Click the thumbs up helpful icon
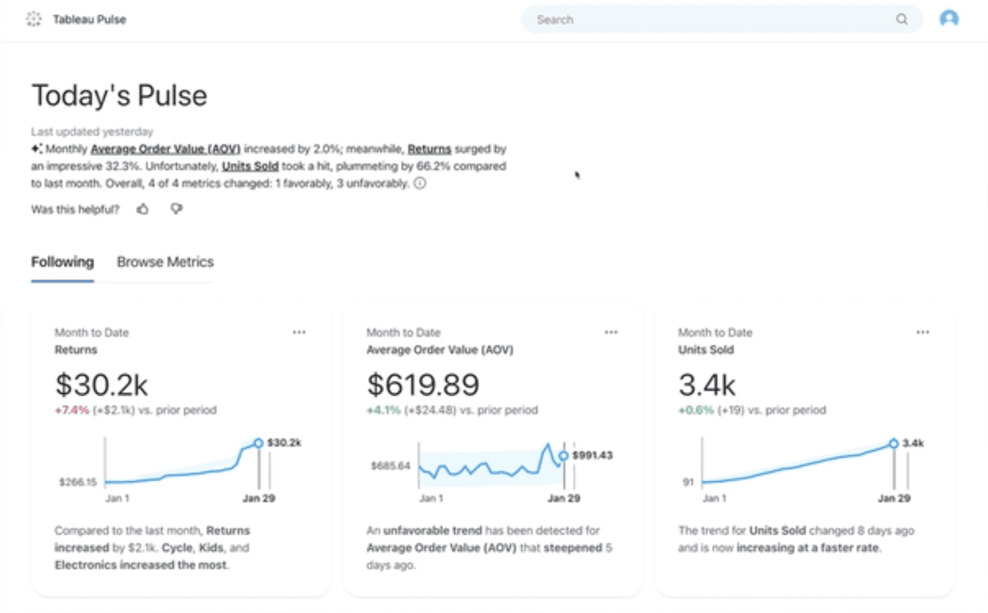This screenshot has height=613, width=988. [x=143, y=209]
